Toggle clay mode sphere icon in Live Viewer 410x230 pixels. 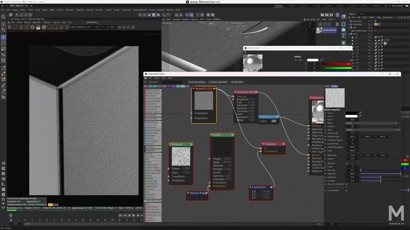tap(44, 27)
